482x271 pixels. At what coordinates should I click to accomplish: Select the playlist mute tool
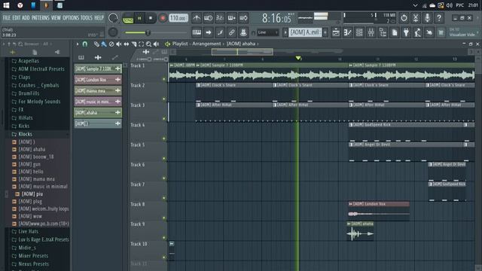pos(119,44)
